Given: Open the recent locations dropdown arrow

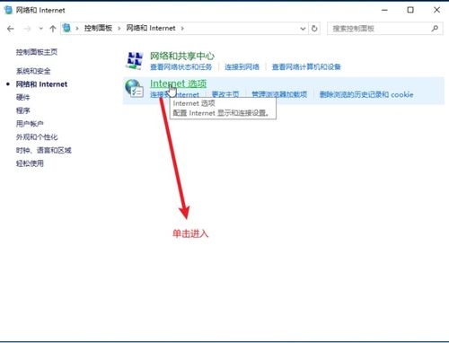Looking at the screenshot, I should click(x=41, y=29).
